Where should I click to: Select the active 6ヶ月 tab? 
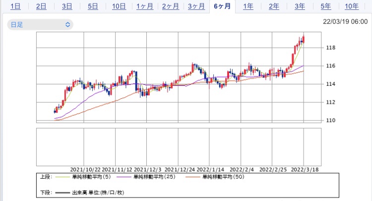[222, 6]
